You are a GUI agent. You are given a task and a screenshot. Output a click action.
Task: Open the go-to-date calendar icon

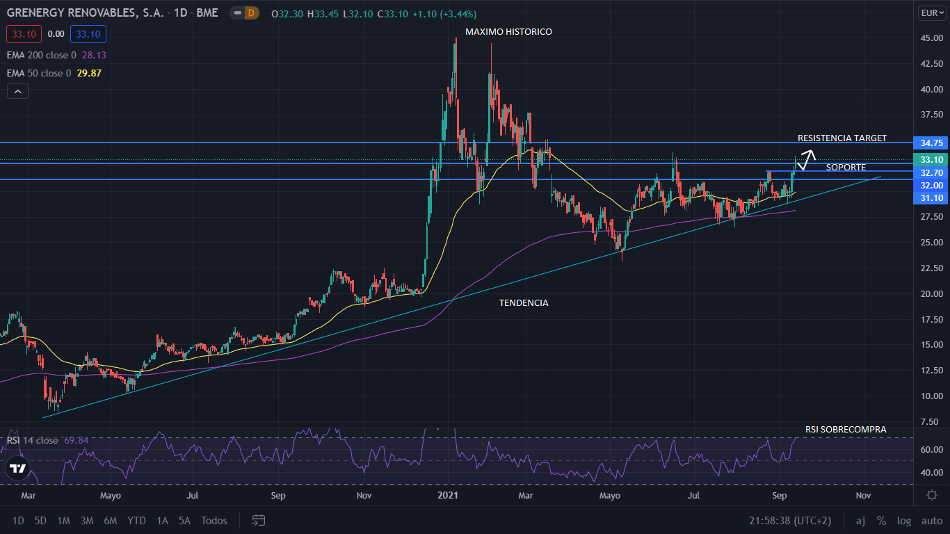pos(259,520)
